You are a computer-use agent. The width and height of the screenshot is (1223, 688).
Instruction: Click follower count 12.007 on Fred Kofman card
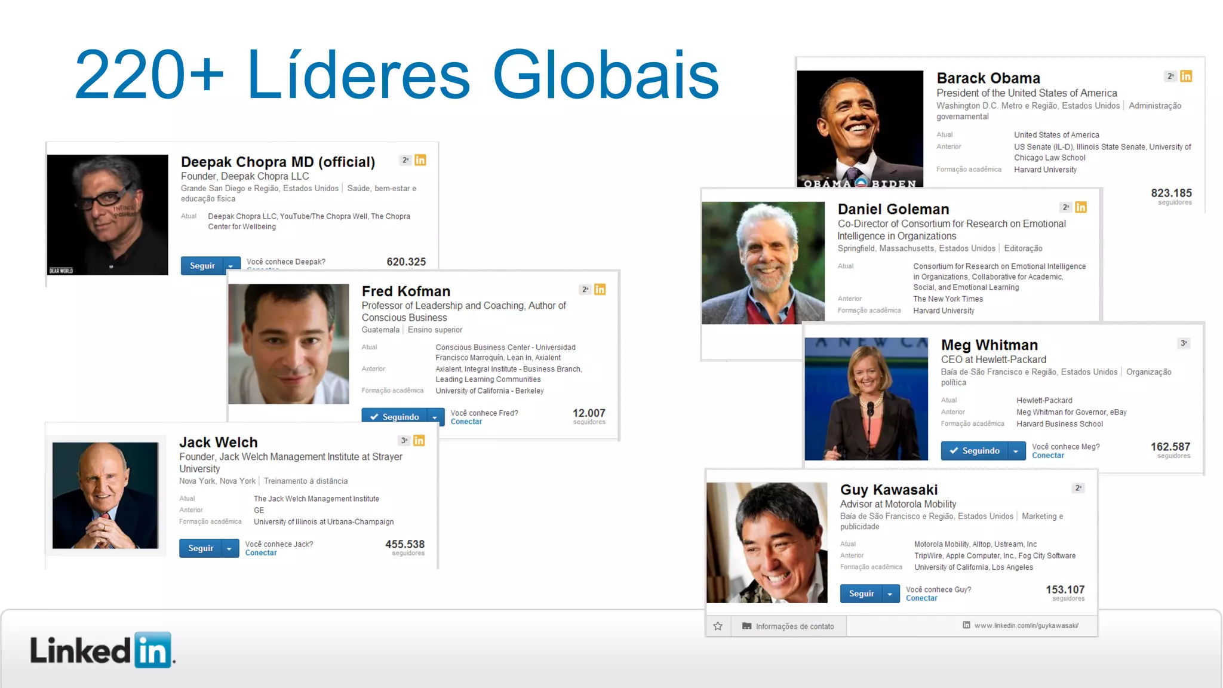(589, 413)
